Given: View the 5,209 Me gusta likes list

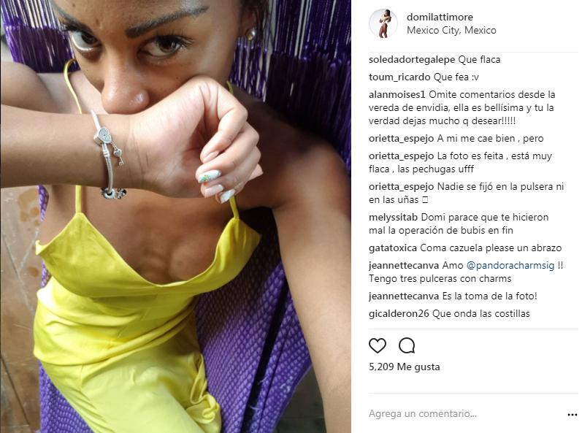Looking at the screenshot, I should pos(405,367).
